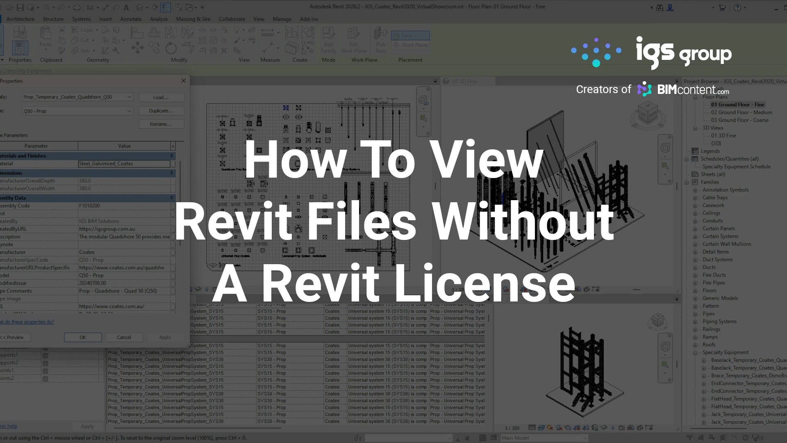This screenshot has width=787, height=443.
Task: Click the user sign-in icon in title bar
Action: point(670,7)
